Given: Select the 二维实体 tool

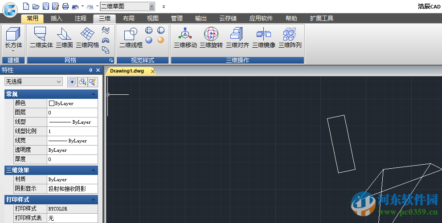Looking at the screenshot, I should click(41, 37).
